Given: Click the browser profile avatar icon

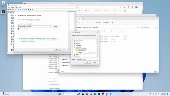Looking at the screenshot, I should pyautogui.click(x=136, y=7).
